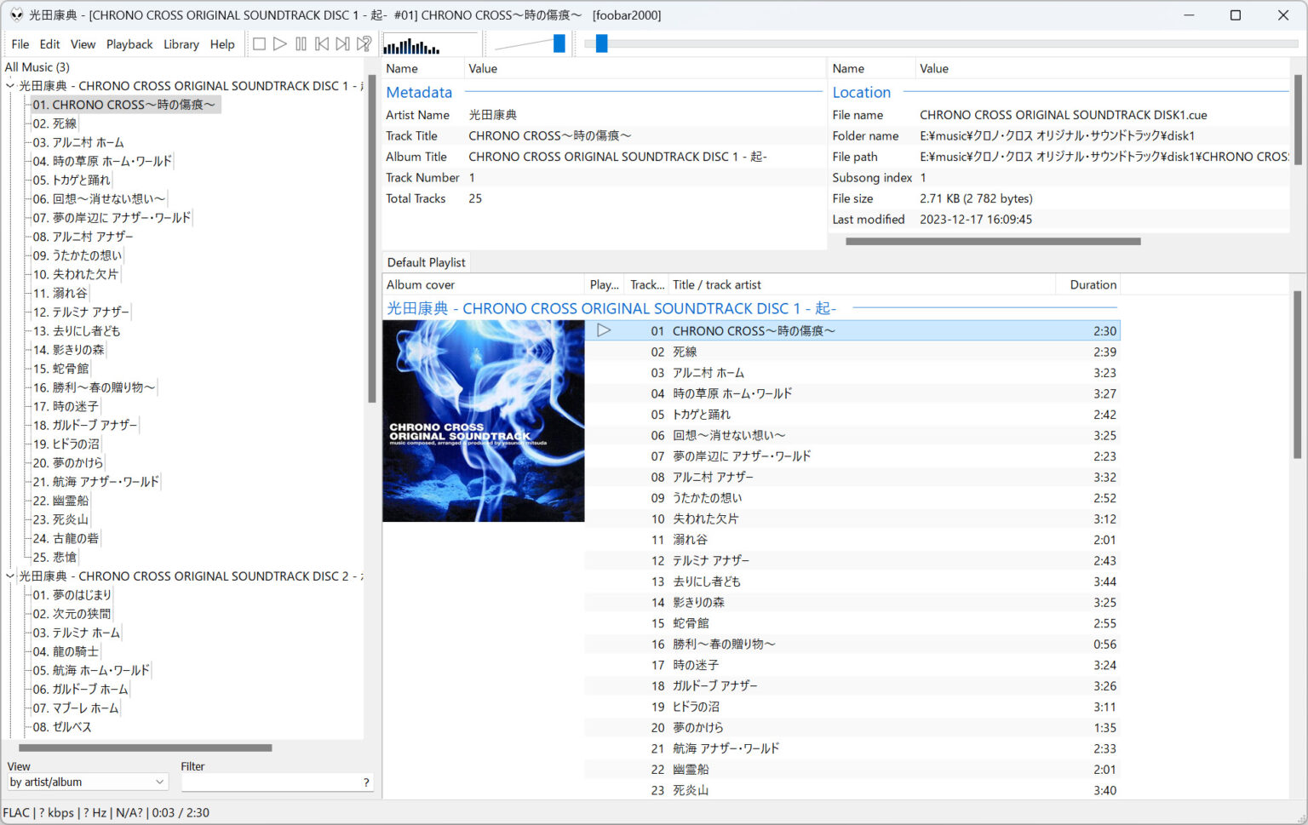Collapse the CHRONO CROSS DISC 1 tree node
The width and height of the screenshot is (1308, 825).
[x=9, y=85]
